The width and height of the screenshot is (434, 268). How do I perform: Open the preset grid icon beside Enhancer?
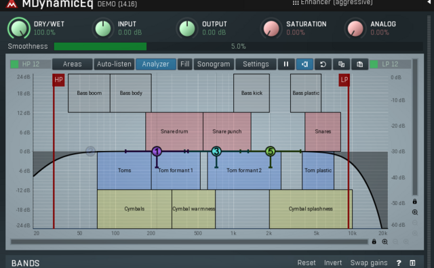(x=296, y=3)
